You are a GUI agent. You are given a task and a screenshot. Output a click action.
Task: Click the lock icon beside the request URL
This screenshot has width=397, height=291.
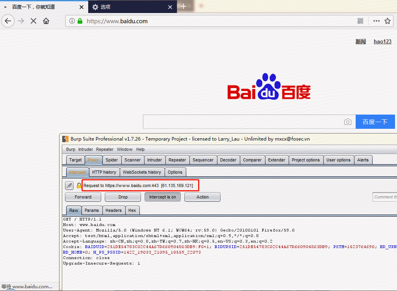79,185
